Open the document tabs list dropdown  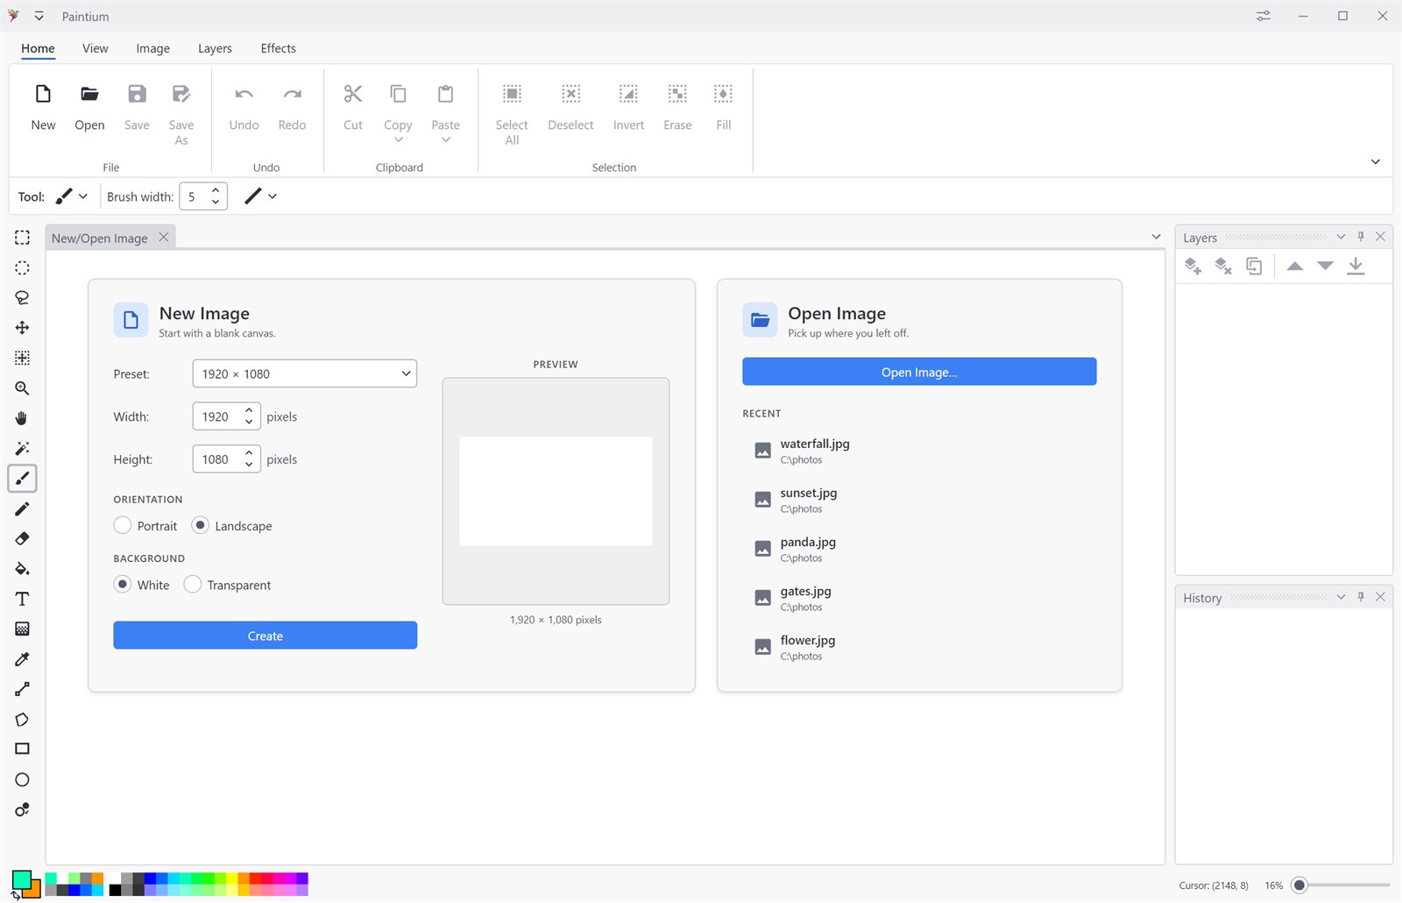[x=1156, y=237]
